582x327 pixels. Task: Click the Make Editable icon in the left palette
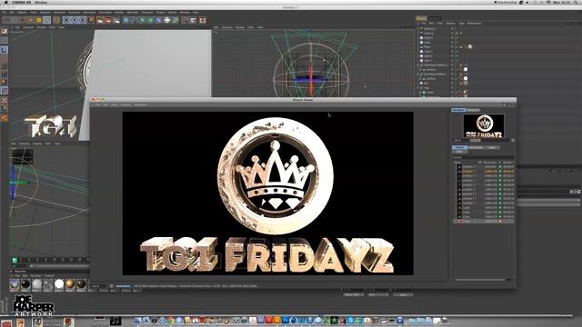pos(4,31)
